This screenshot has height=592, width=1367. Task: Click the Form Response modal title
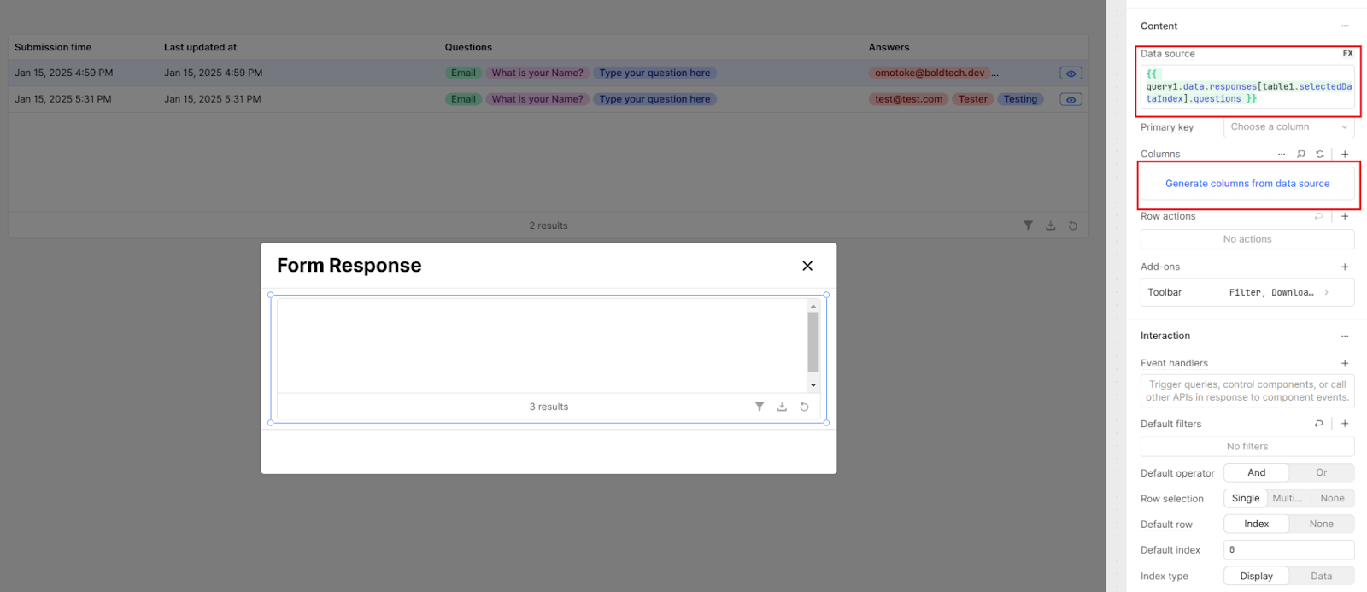pyautogui.click(x=349, y=266)
